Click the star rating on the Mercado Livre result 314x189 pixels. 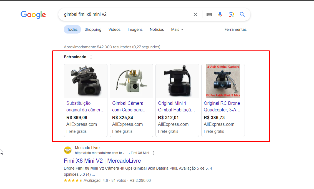tap(73, 180)
